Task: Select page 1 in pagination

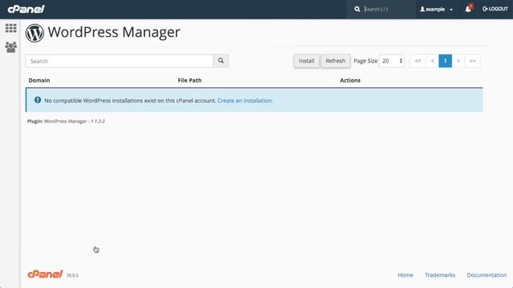Action: pyautogui.click(x=446, y=61)
